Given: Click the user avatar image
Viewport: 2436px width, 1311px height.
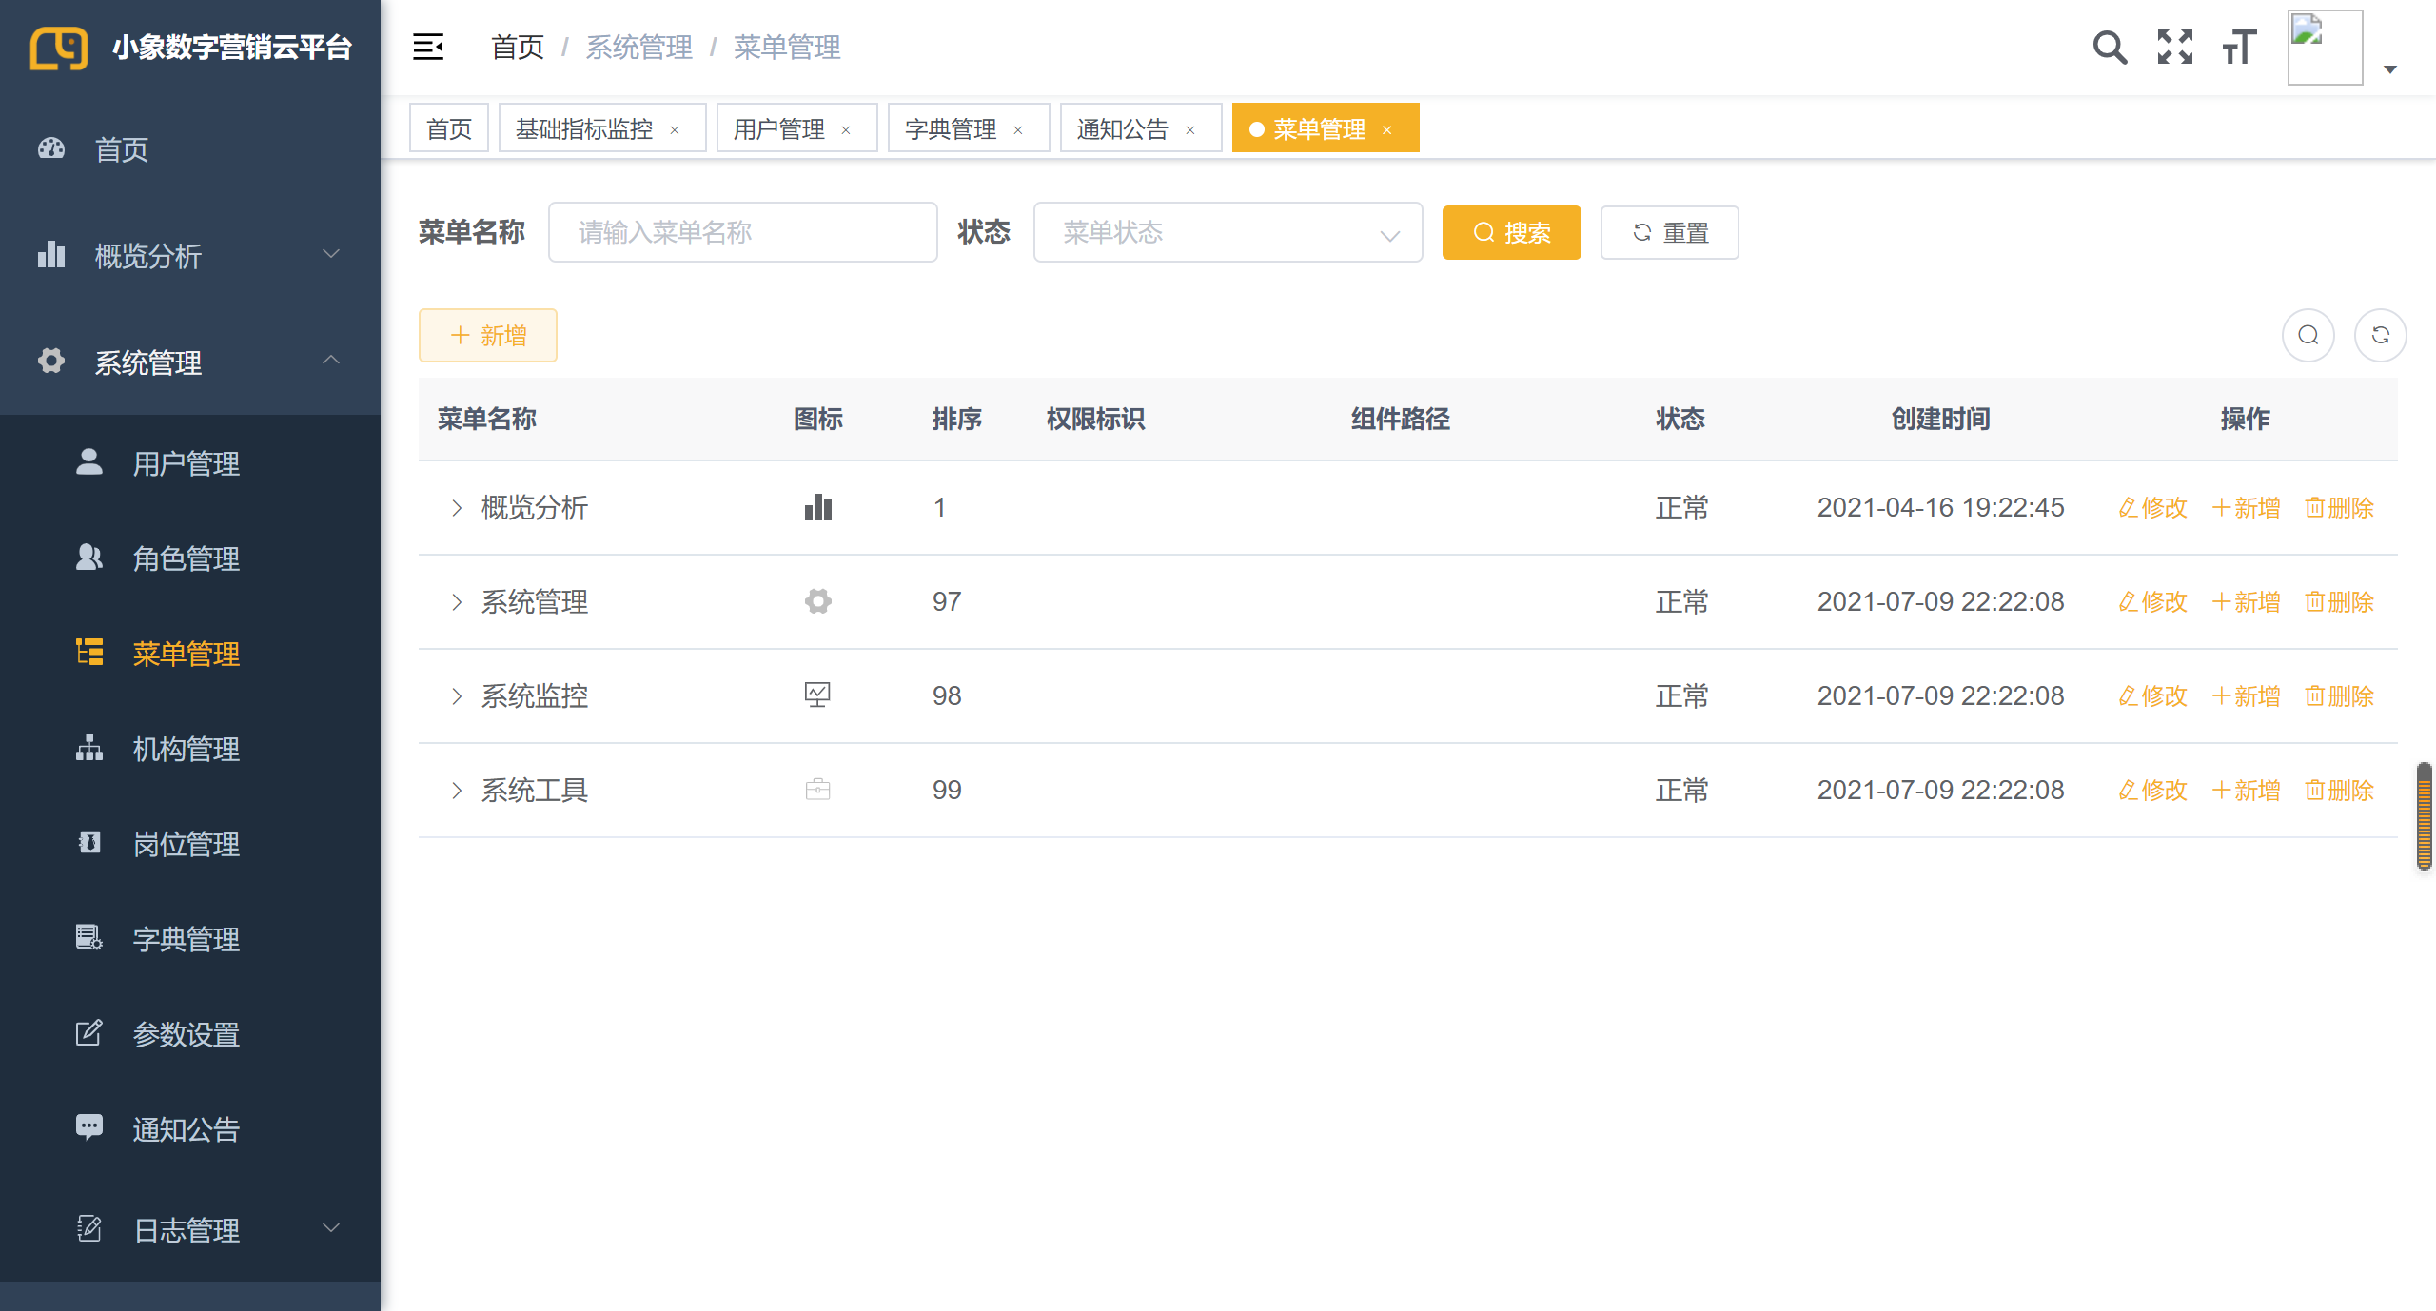Looking at the screenshot, I should tap(2324, 47).
